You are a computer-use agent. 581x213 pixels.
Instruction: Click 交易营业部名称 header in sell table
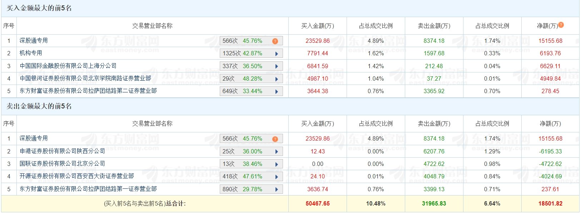(x=152, y=123)
